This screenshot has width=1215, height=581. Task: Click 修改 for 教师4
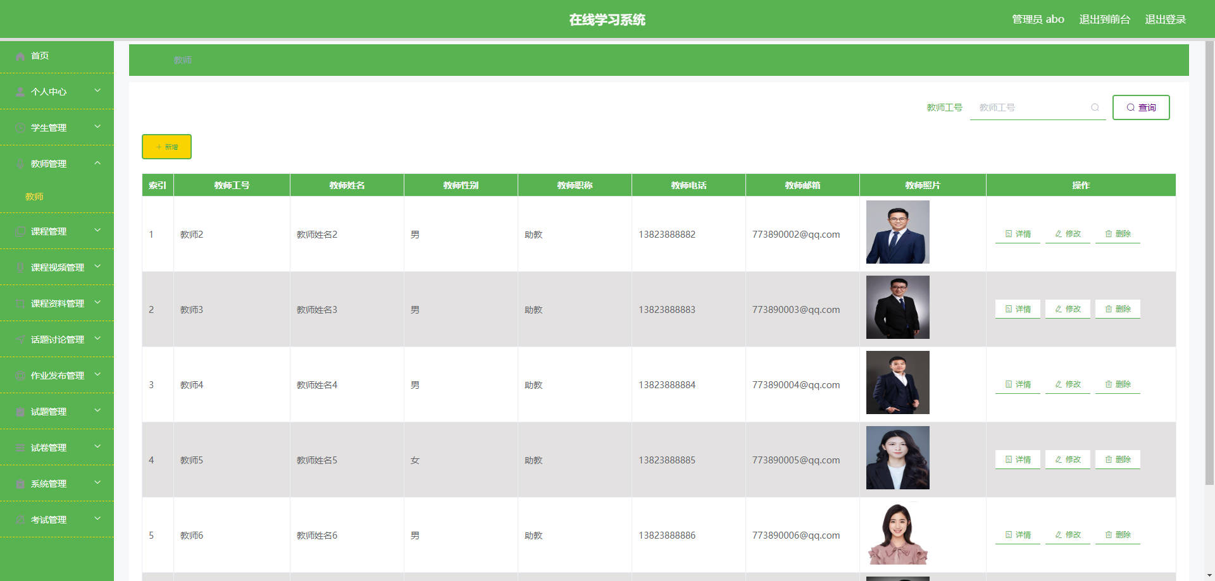pos(1068,384)
